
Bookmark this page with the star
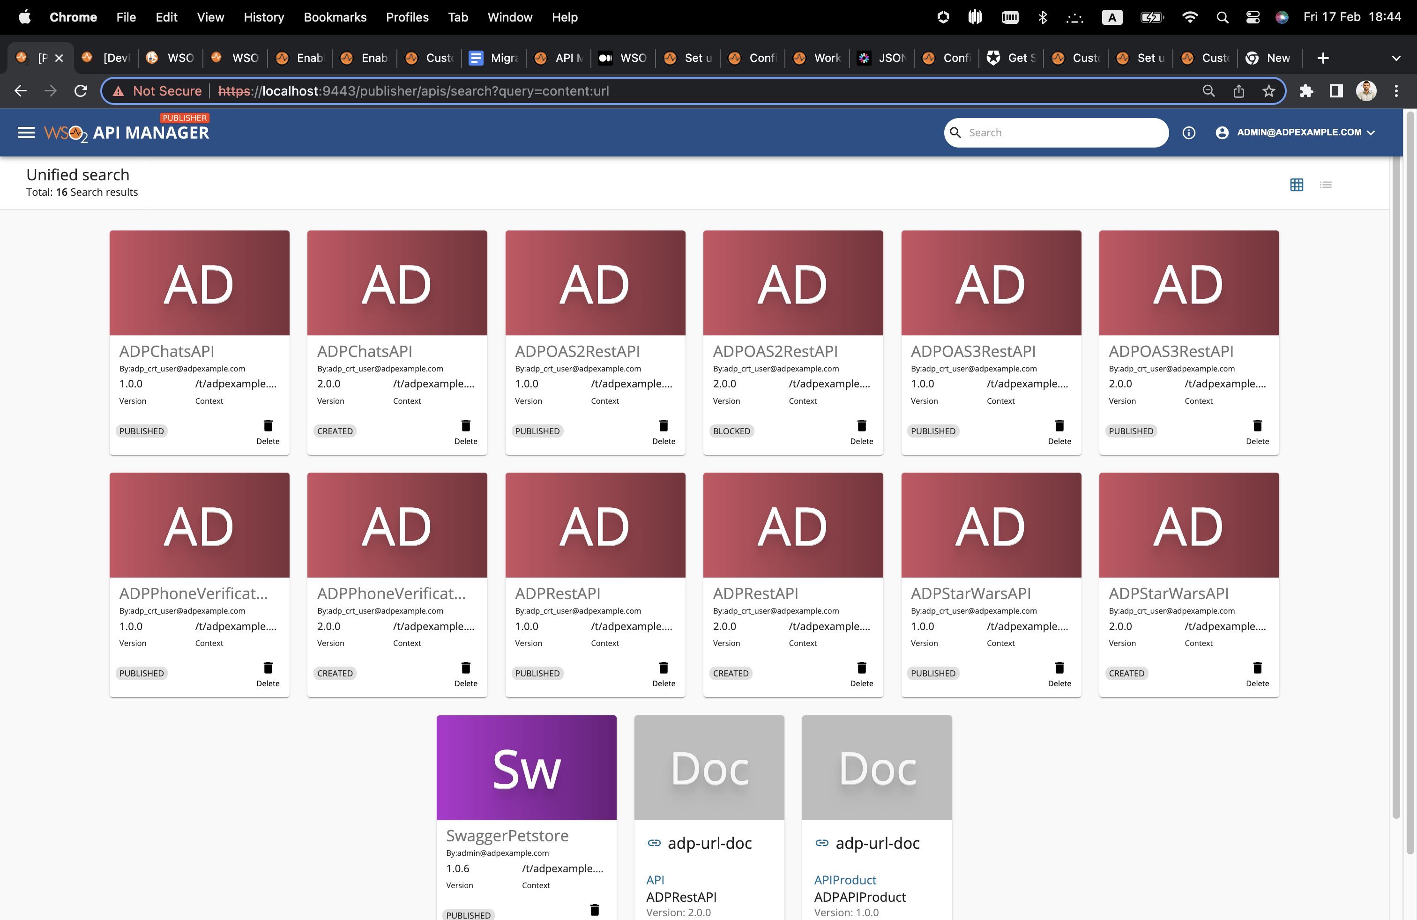(x=1269, y=90)
